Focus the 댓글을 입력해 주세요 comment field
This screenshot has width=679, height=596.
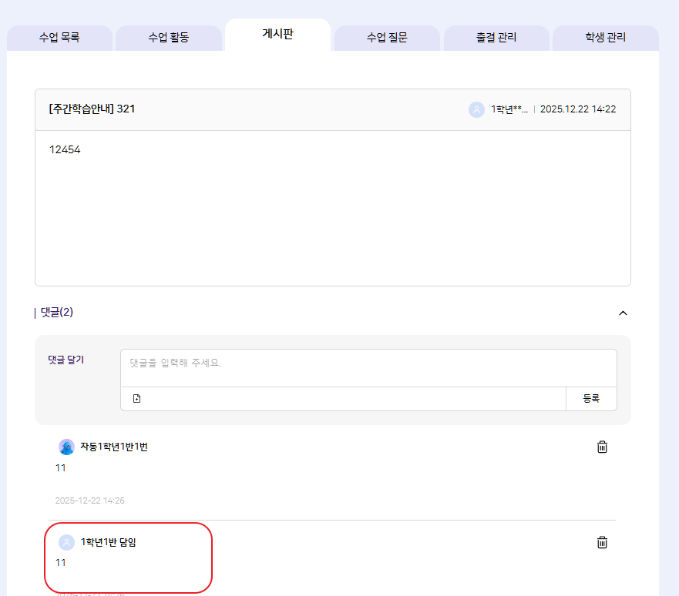tap(368, 367)
